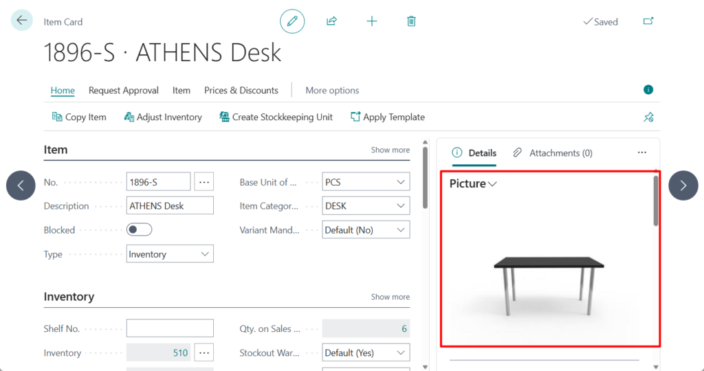Expand the Picture section chevron
Viewport: 704px width, 371px height.
pos(492,184)
